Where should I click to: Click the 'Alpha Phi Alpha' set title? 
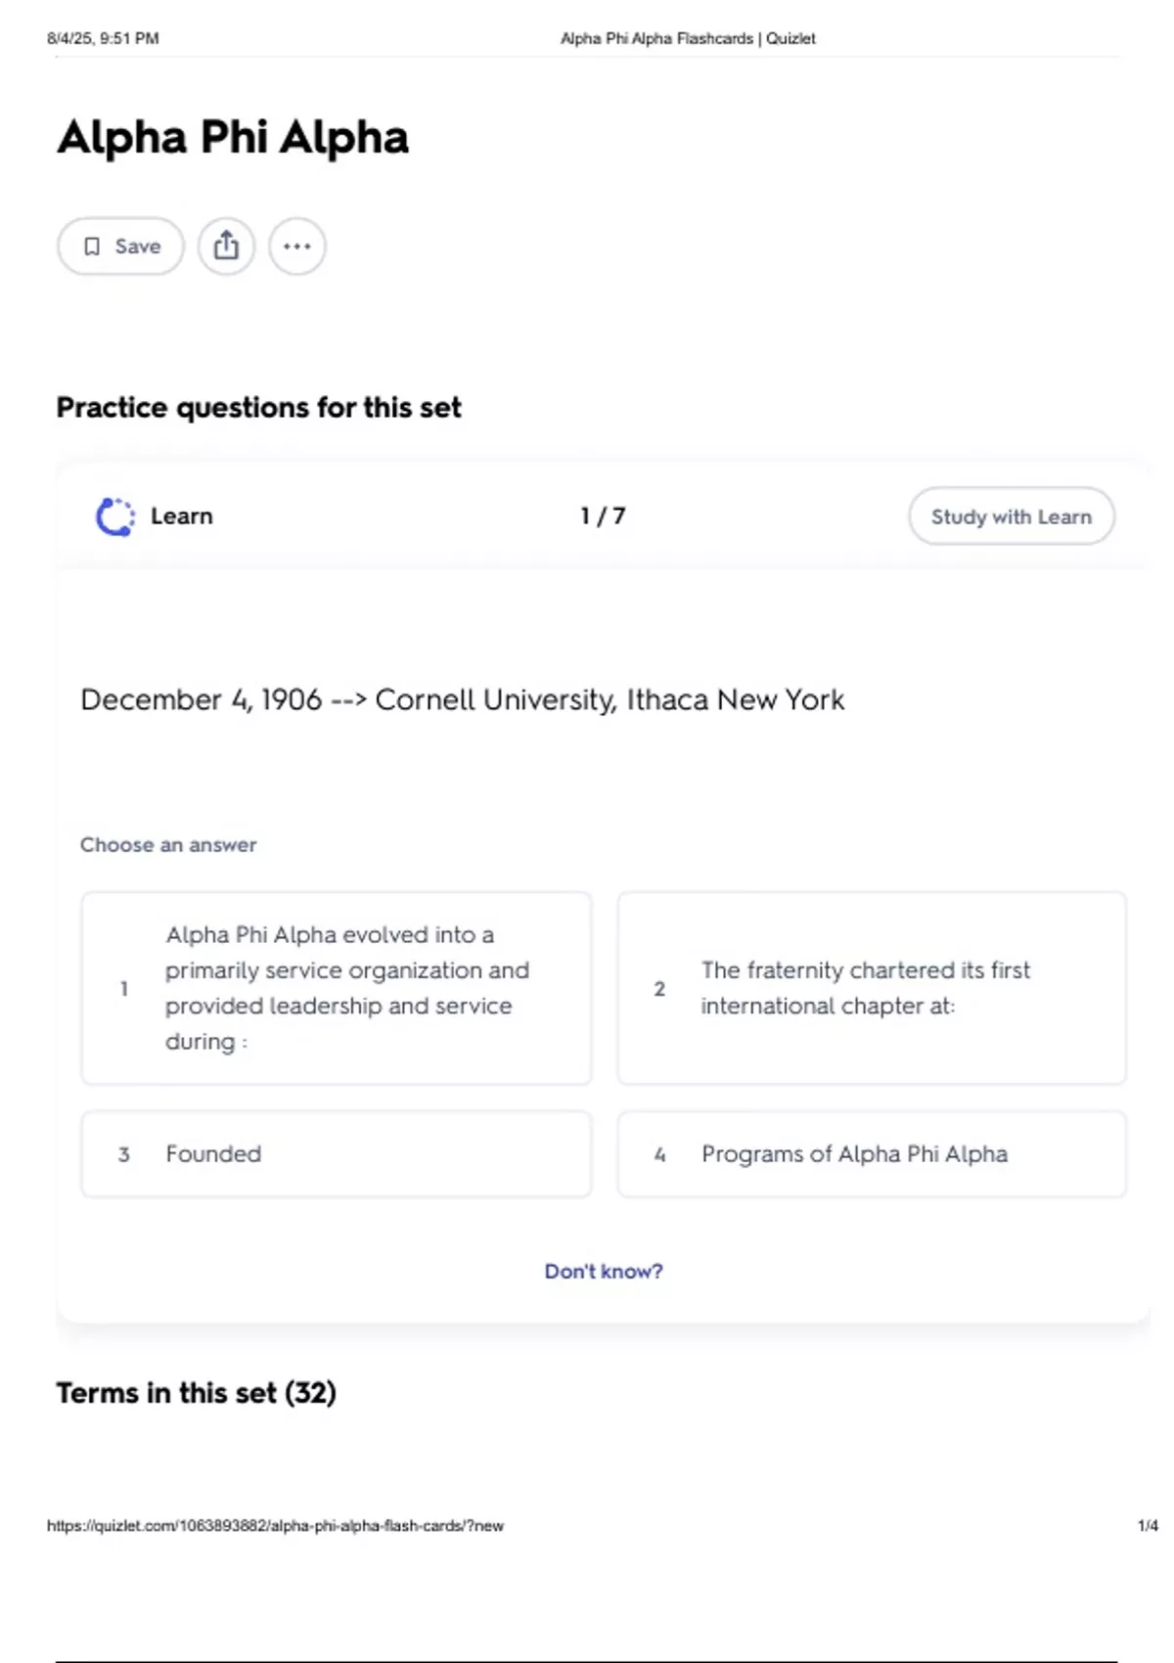click(x=233, y=137)
